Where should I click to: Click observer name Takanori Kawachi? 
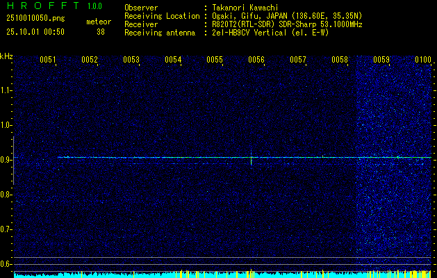245,8
